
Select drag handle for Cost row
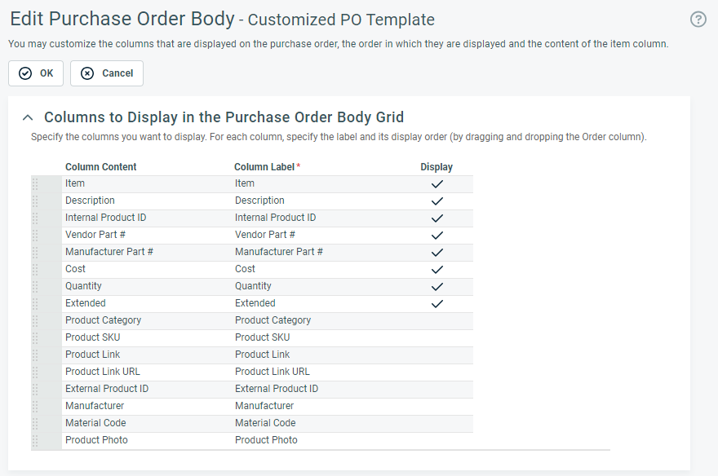pos(35,270)
